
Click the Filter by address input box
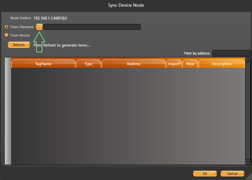coord(231,53)
